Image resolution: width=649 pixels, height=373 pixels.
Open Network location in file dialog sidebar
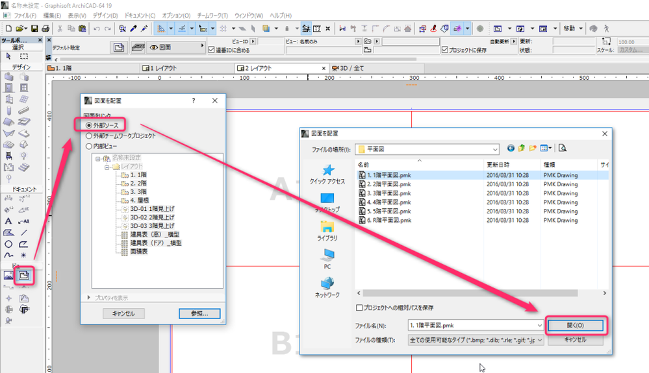(327, 287)
